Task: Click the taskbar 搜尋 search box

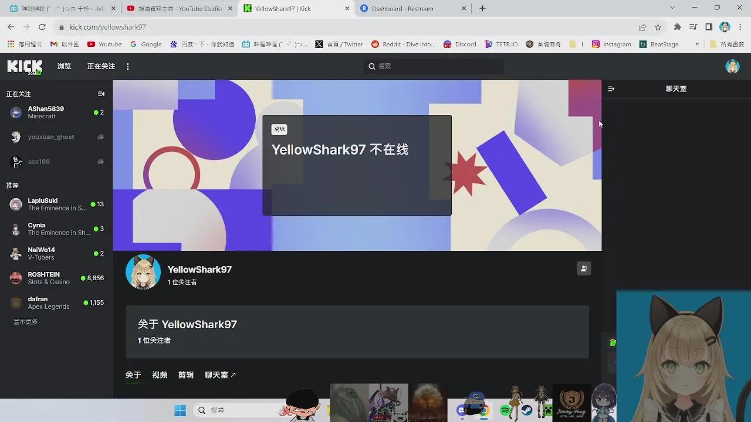Action: (x=239, y=410)
